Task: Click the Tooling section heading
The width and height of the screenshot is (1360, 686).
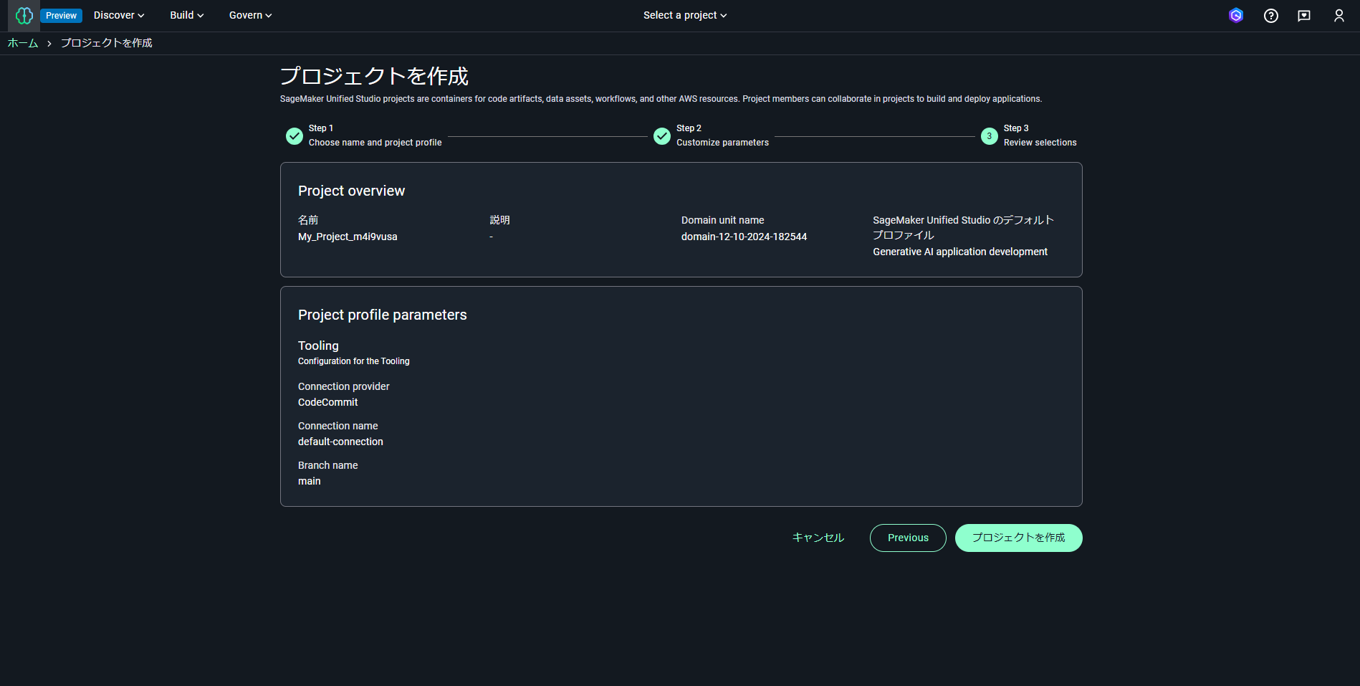Action: click(x=318, y=346)
